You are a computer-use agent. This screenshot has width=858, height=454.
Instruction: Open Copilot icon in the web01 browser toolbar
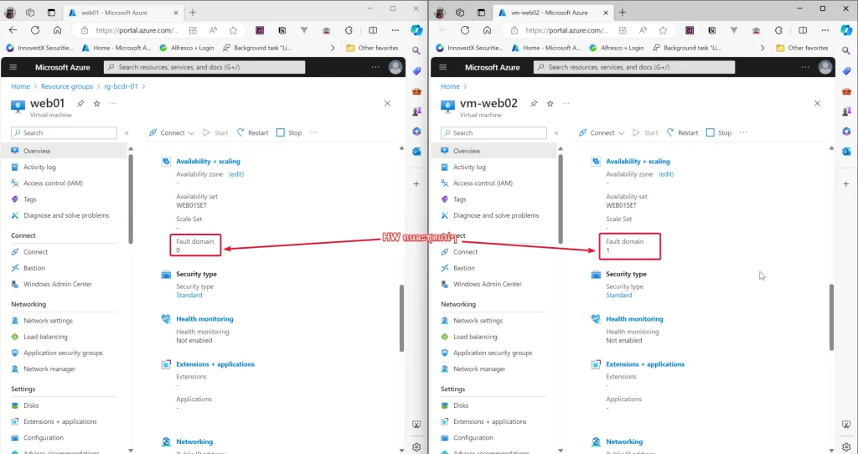[416, 30]
